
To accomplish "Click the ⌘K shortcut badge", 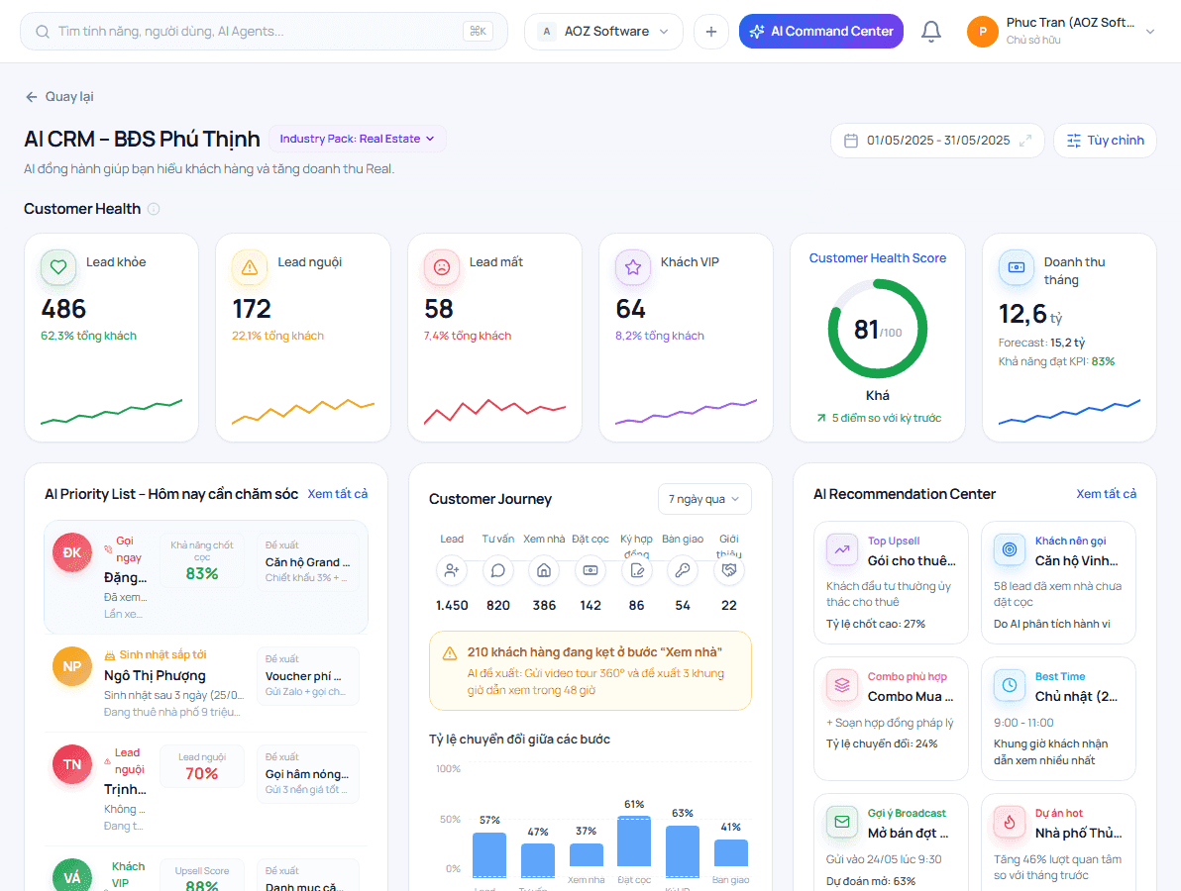I will click(479, 31).
